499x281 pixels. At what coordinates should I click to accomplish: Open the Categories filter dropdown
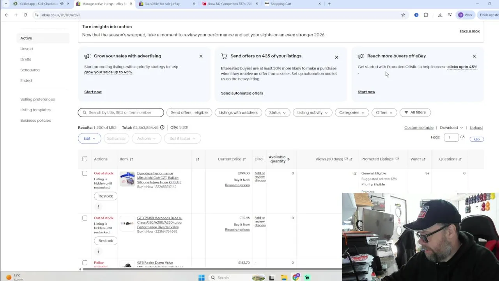tap(352, 112)
